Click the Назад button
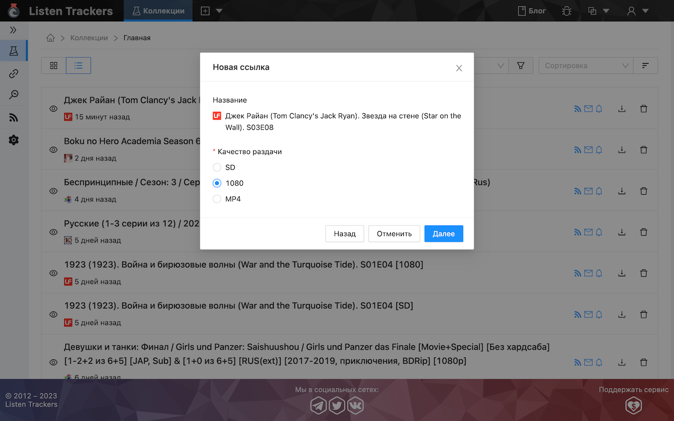The height and width of the screenshot is (421, 674). click(x=345, y=234)
